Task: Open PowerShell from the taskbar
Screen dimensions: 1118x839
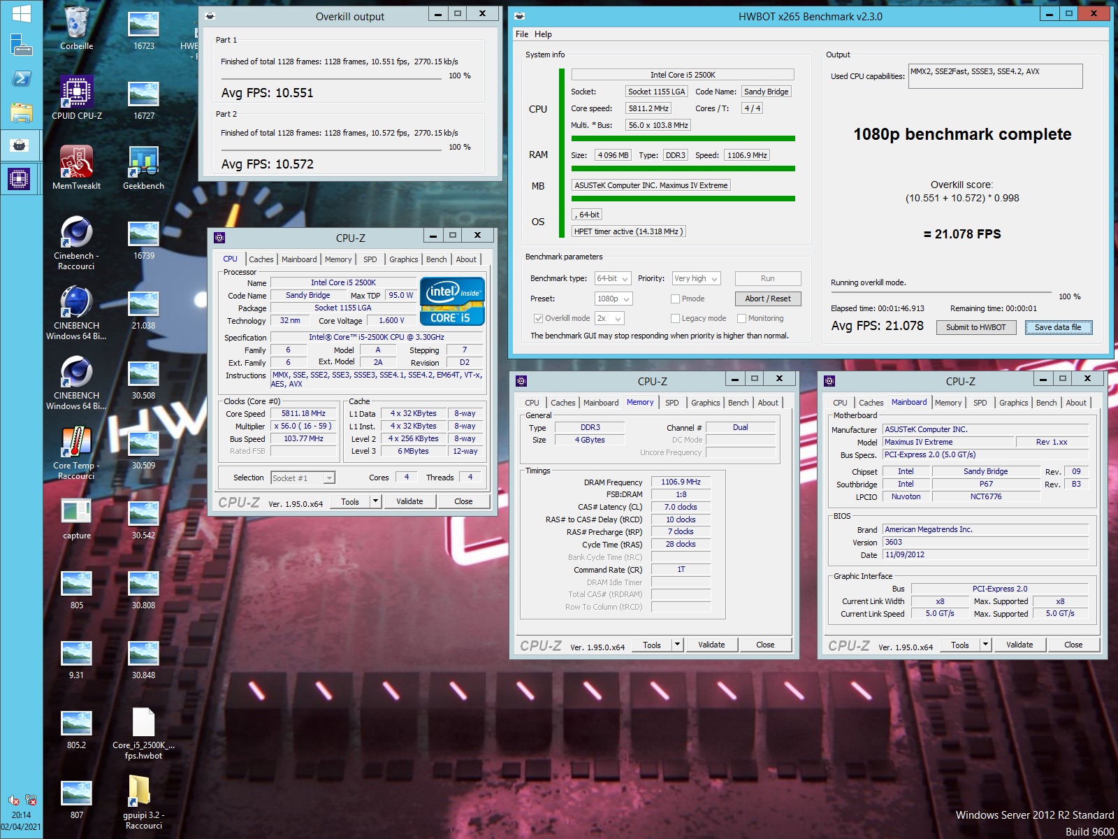Action: click(x=21, y=78)
